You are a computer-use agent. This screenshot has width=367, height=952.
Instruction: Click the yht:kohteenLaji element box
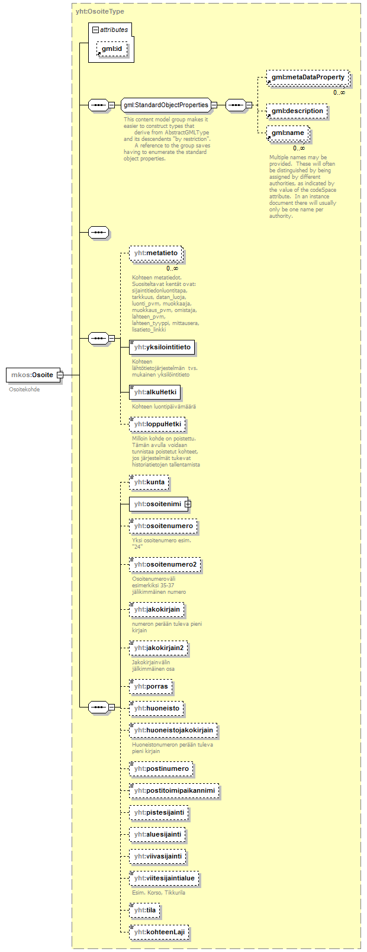(x=159, y=932)
